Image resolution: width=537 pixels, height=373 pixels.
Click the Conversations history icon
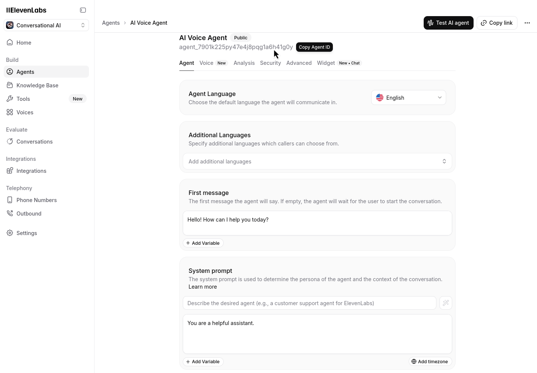pyautogui.click(x=10, y=141)
